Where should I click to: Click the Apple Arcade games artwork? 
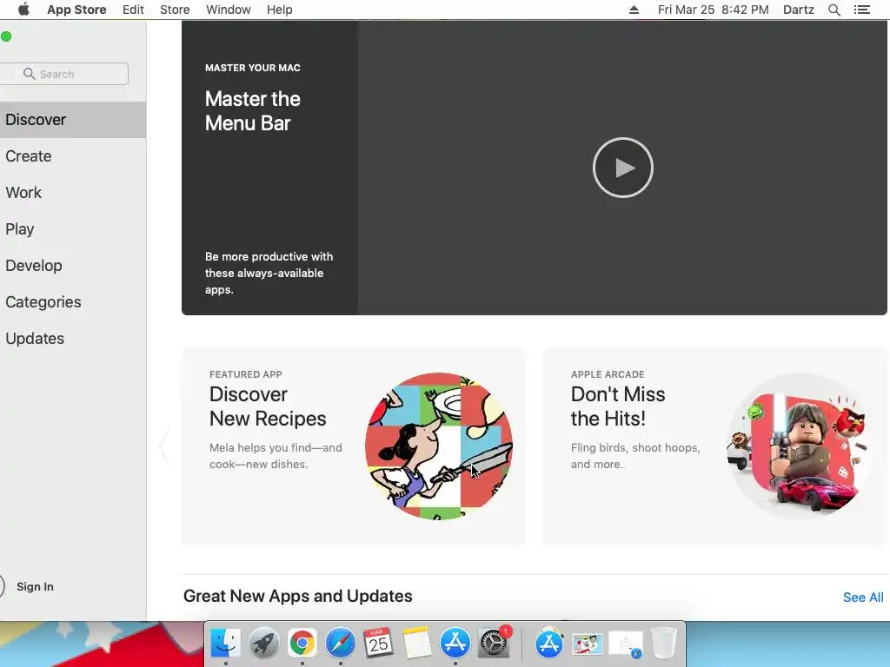798,446
